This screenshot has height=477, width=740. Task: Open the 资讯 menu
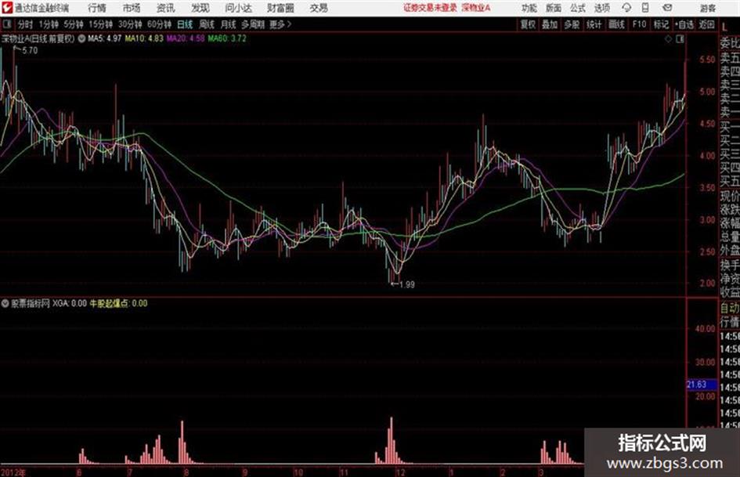tap(166, 8)
